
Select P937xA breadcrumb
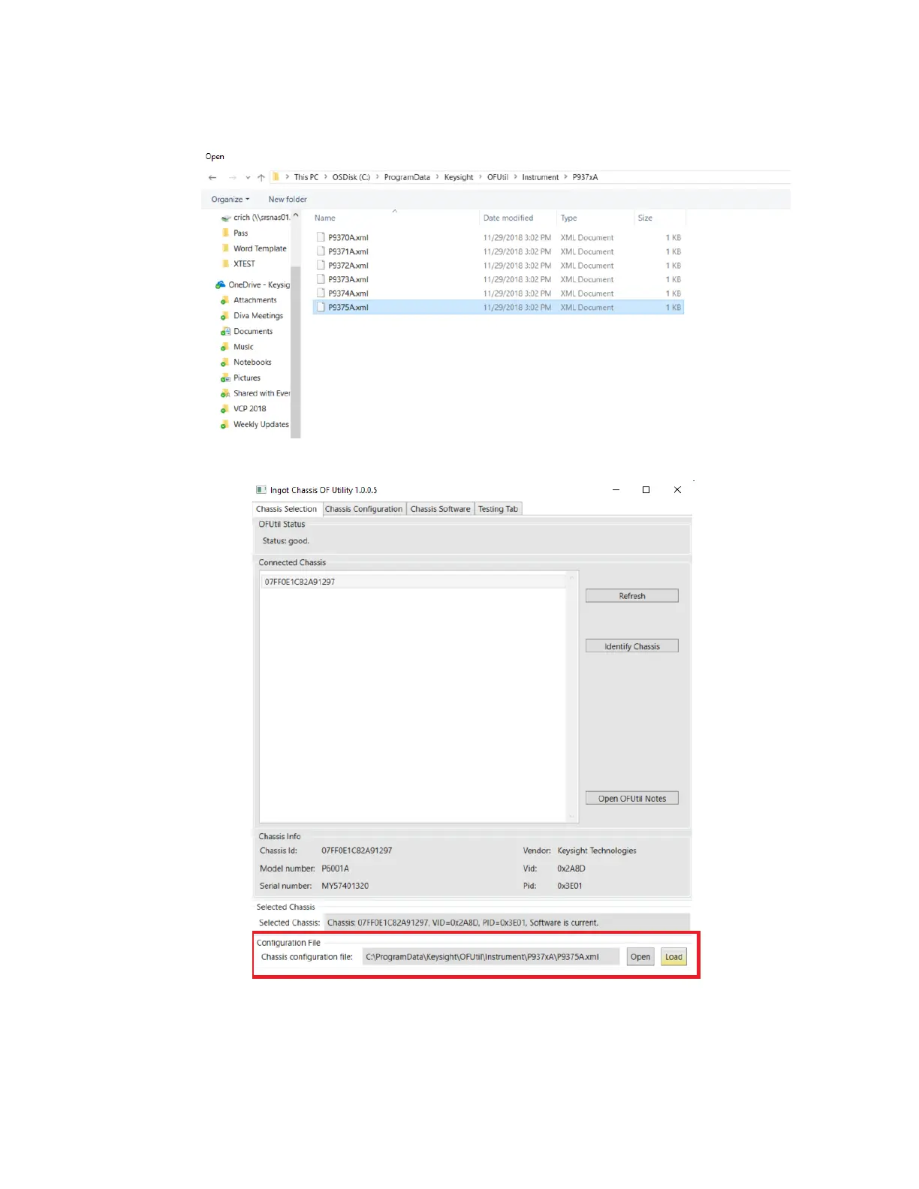click(585, 178)
